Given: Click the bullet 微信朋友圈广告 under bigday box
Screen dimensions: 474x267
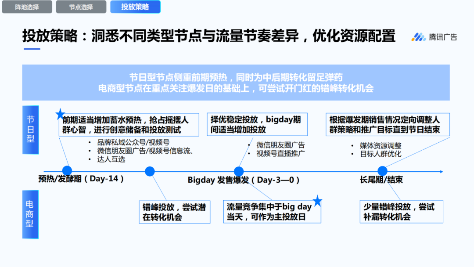Looking at the screenshot, I should point(280,145).
